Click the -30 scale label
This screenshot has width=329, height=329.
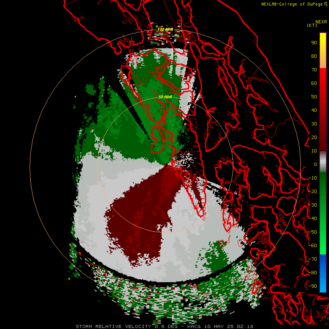pos(313,205)
